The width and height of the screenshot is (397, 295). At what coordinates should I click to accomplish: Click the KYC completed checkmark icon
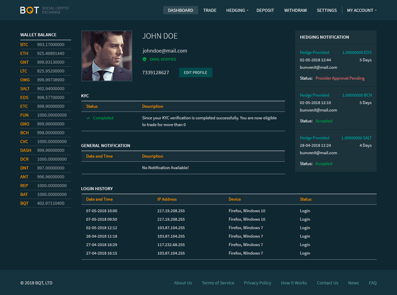[88, 118]
